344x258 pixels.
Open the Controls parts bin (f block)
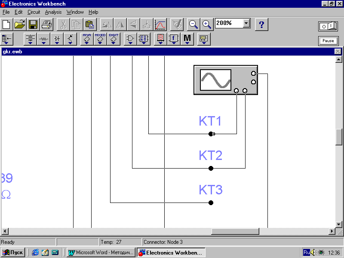point(174,39)
